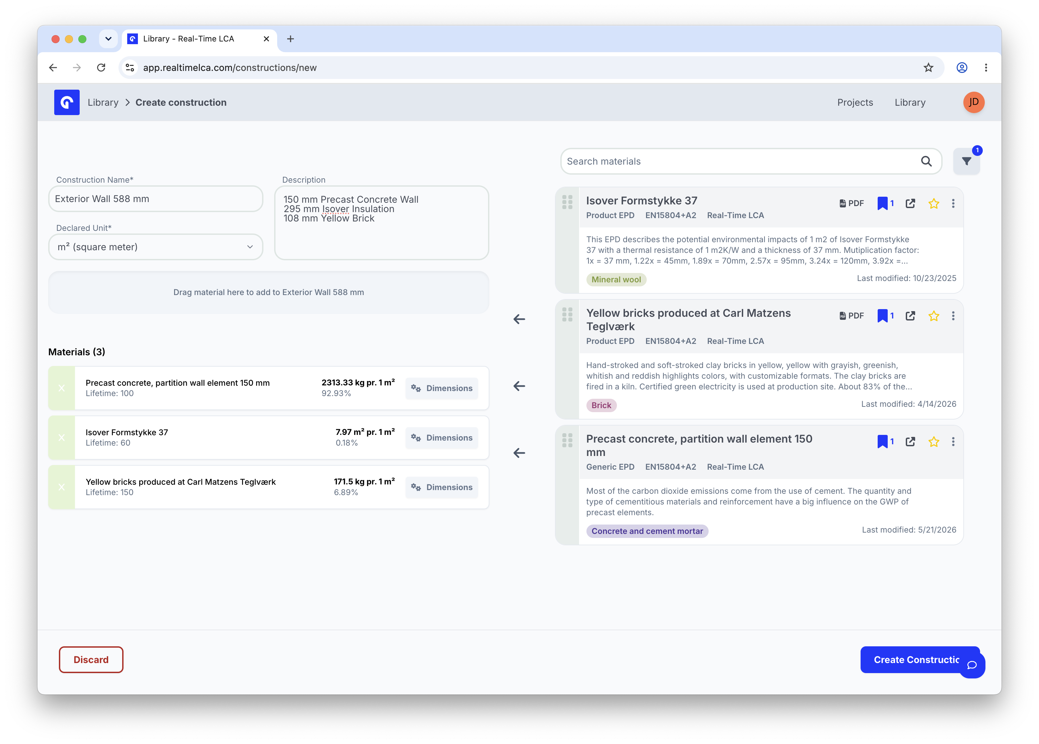View site information icon in address bar
Viewport: 1039px width, 744px height.
pos(130,68)
